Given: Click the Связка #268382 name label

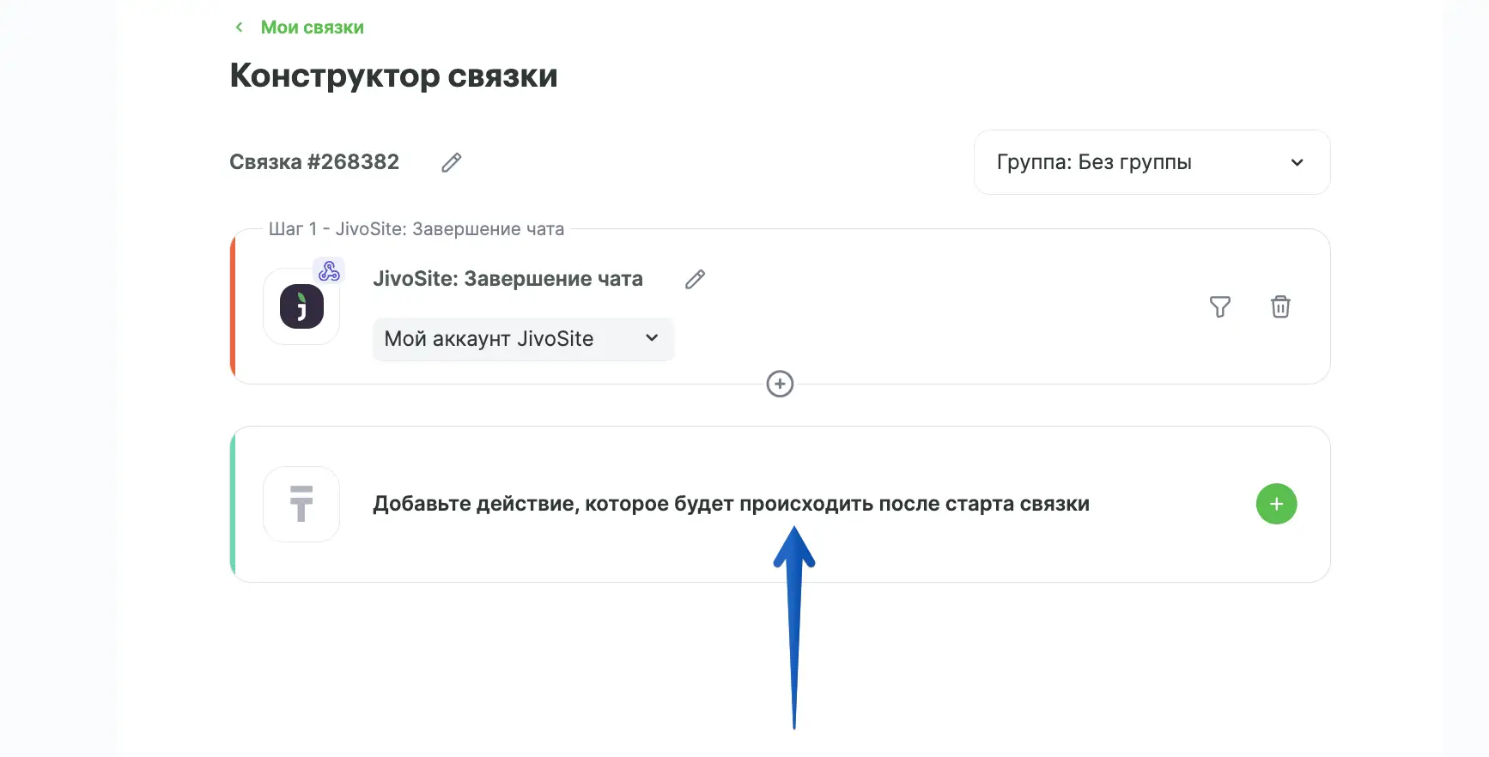Looking at the screenshot, I should 314,162.
